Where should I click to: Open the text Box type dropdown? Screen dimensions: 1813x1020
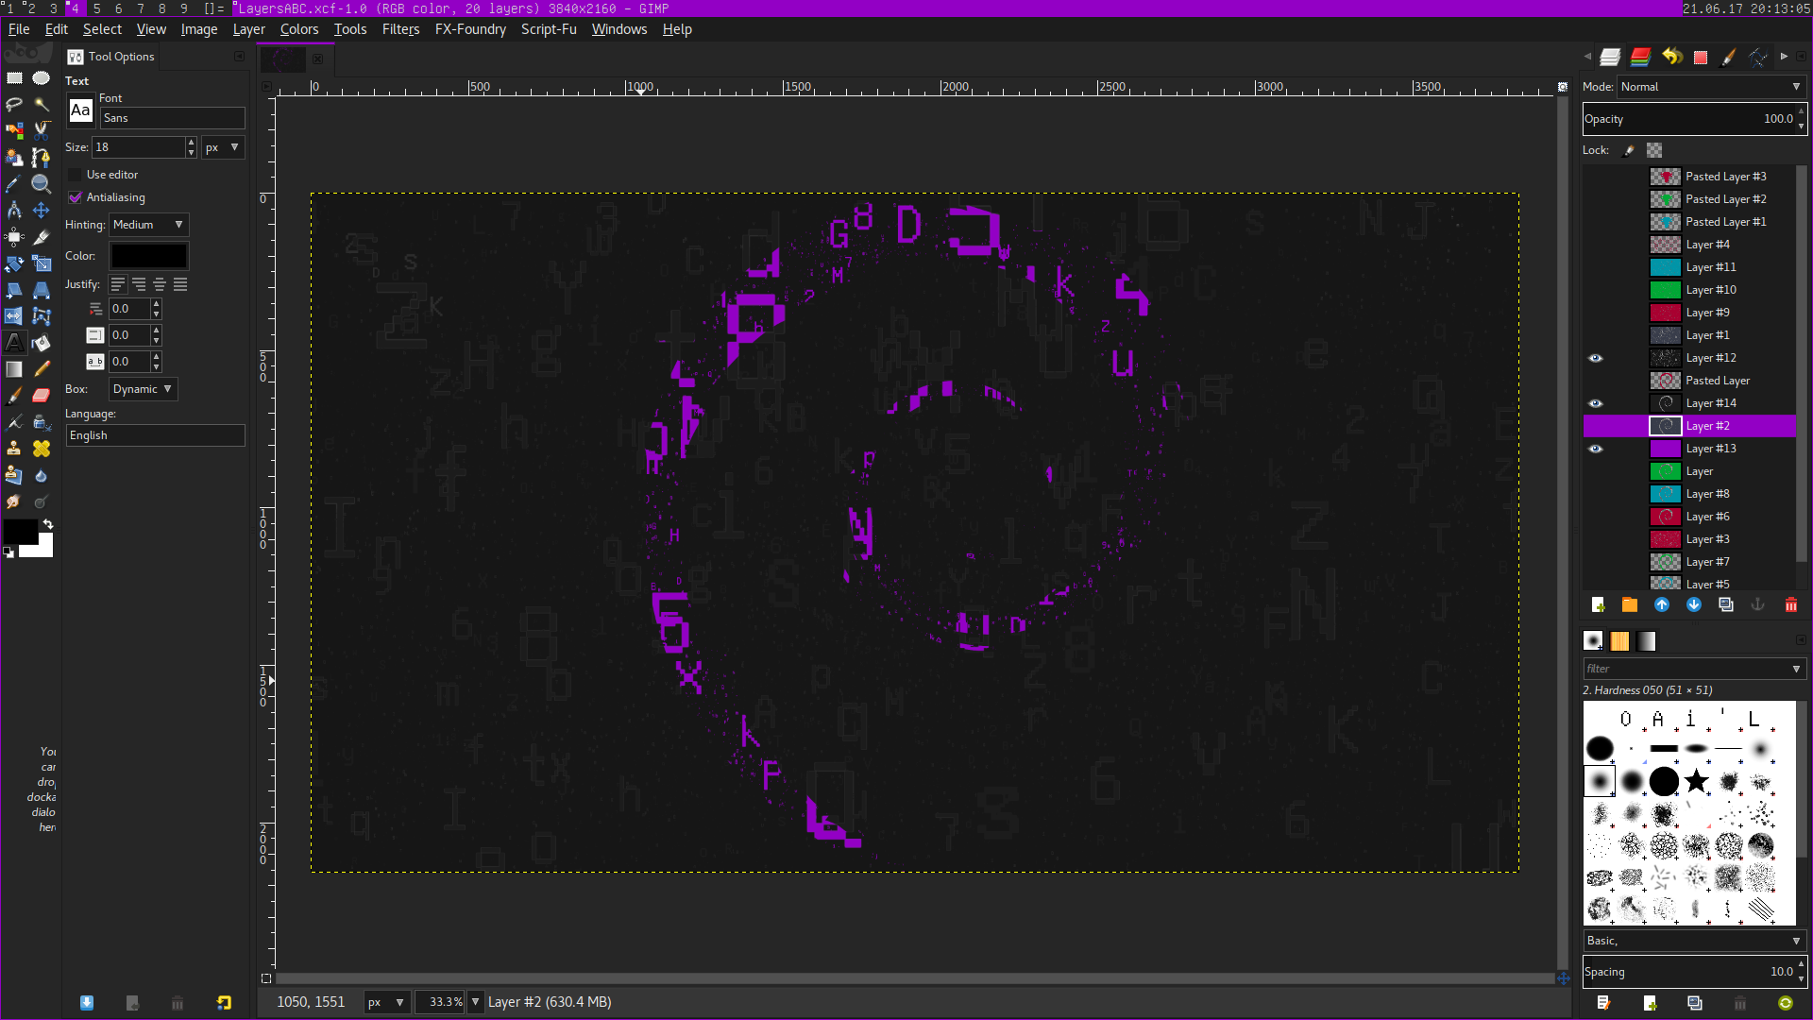(143, 389)
